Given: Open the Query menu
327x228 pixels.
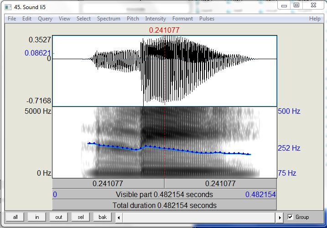Looking at the screenshot, I should click(x=45, y=19).
